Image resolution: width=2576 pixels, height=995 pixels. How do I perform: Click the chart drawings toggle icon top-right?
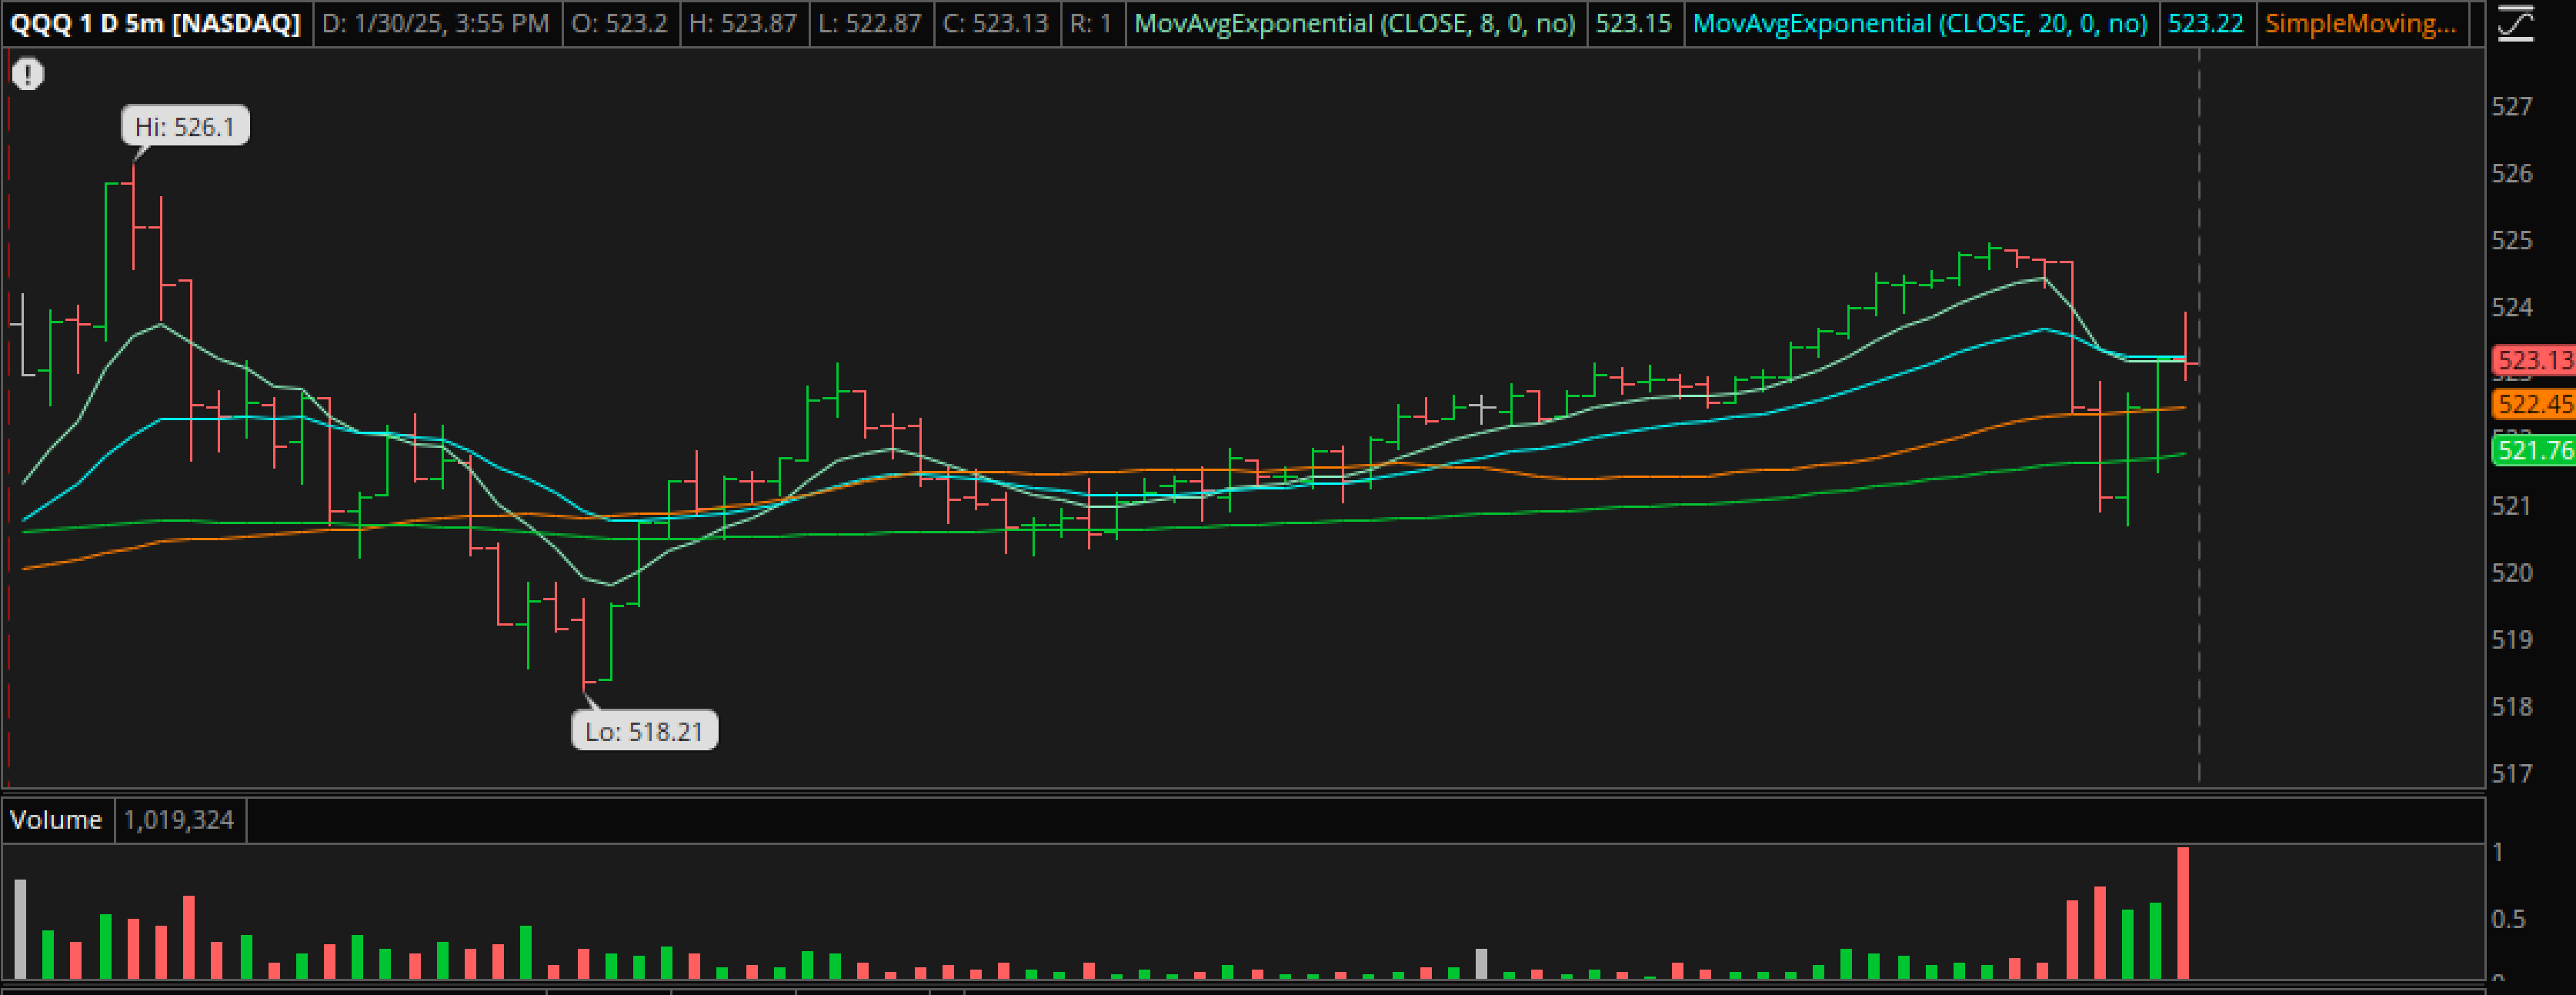click(2515, 23)
